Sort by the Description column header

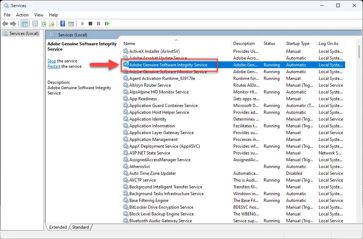tap(246, 44)
